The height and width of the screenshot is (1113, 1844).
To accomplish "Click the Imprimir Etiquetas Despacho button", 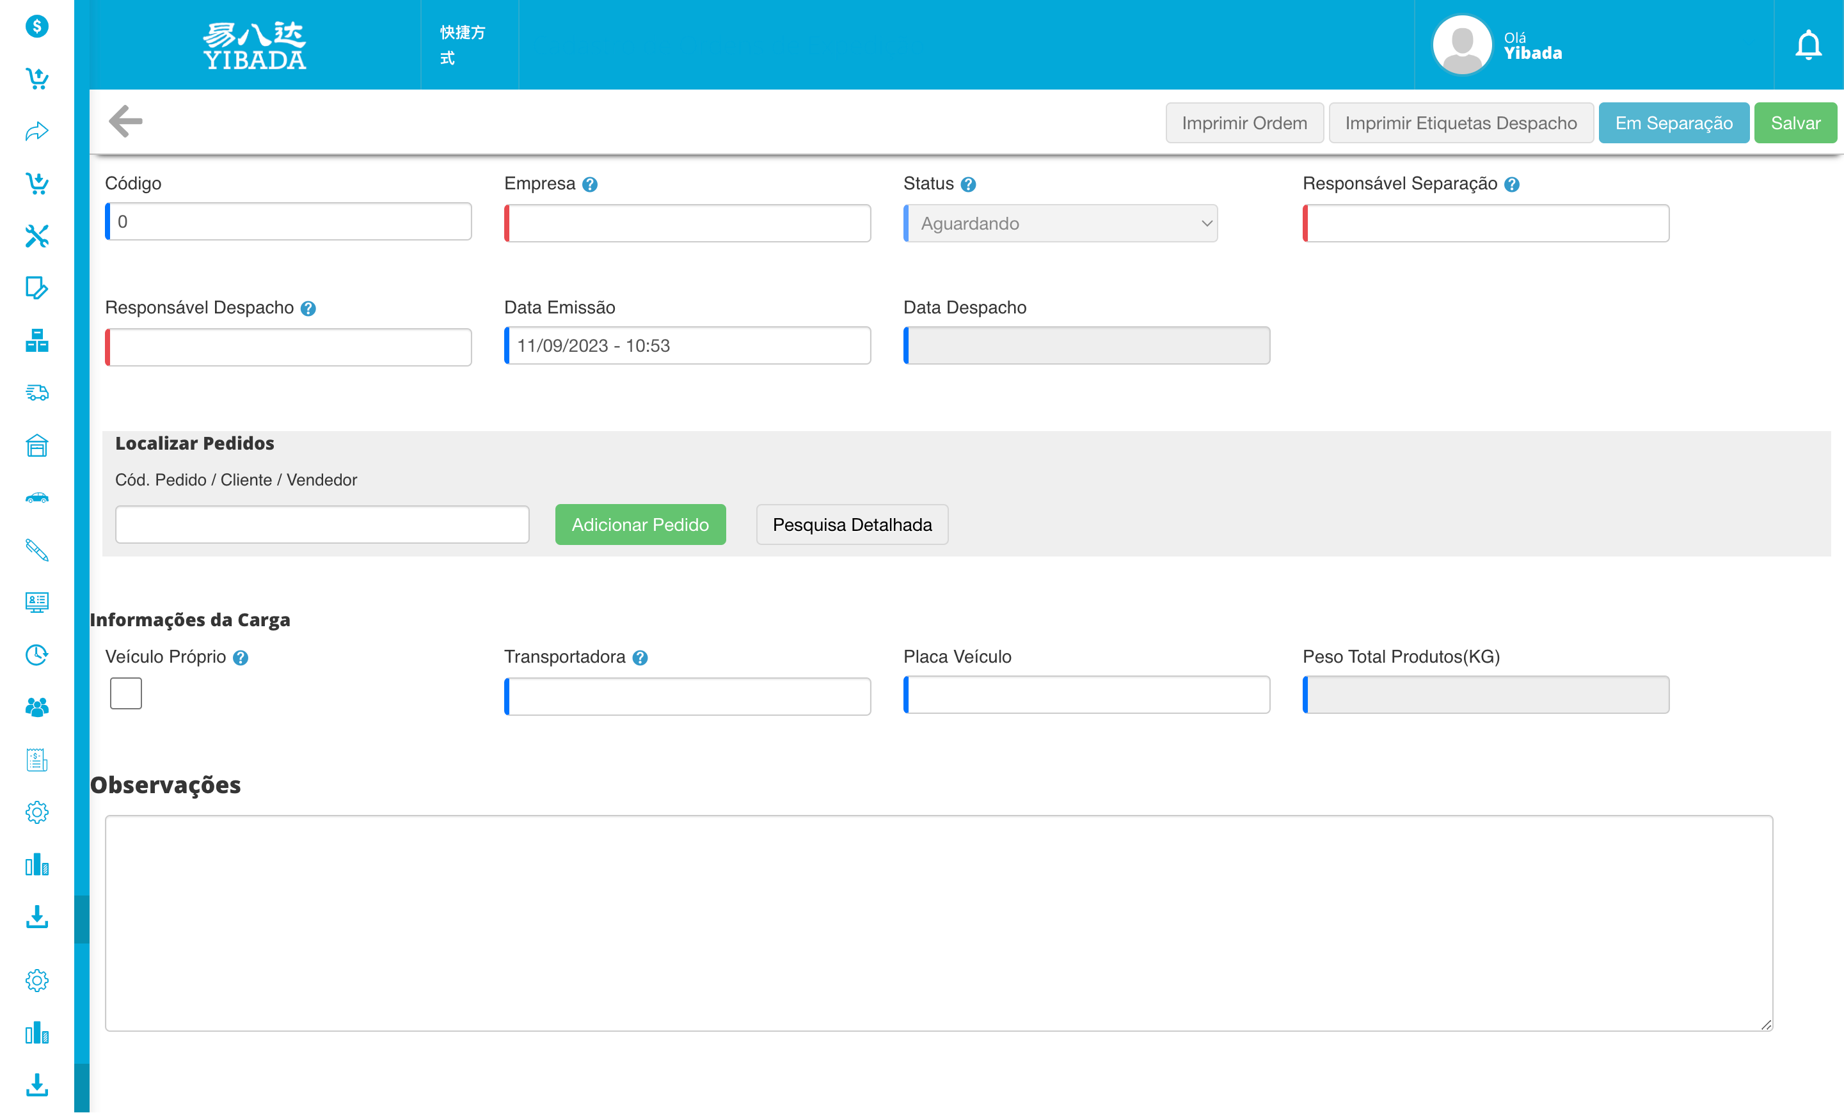I will 1460,123.
